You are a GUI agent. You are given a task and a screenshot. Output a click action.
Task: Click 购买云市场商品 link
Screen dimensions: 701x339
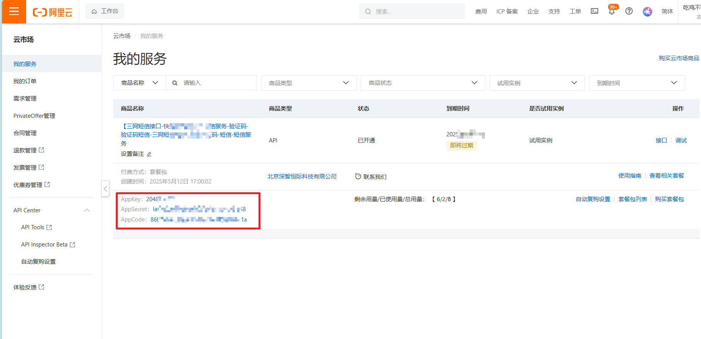tap(679, 58)
